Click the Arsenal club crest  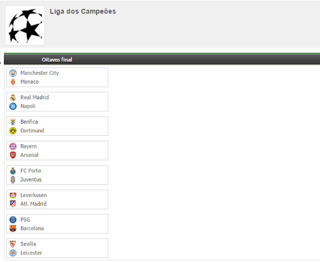[13, 155]
